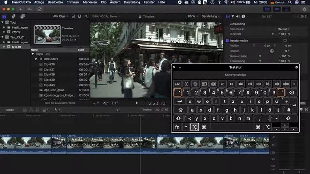Click the background tasks checkmark icon
Image resolution: width=310 pixels, height=174 pixels.
point(40,9)
